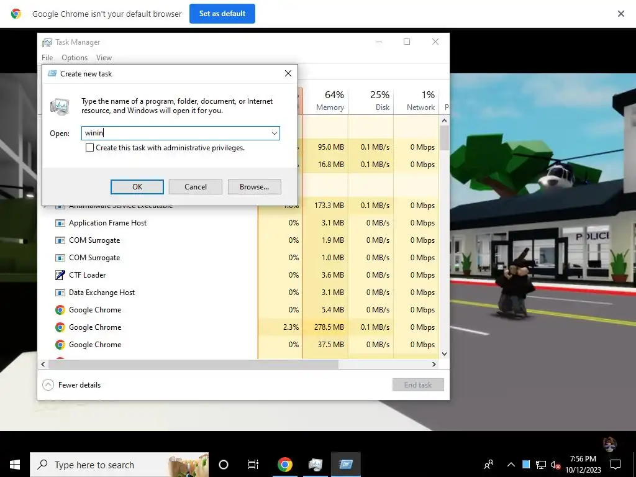Click the vertical scrollbar in process list
636x477 pixels.
pos(444,138)
